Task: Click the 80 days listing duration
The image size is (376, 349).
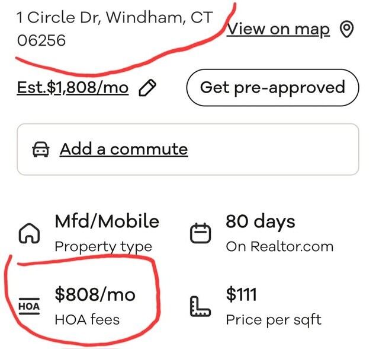Action: [x=260, y=221]
